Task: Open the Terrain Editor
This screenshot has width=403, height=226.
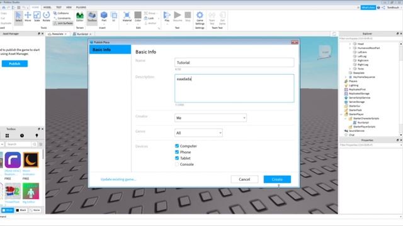Action: click(80, 17)
